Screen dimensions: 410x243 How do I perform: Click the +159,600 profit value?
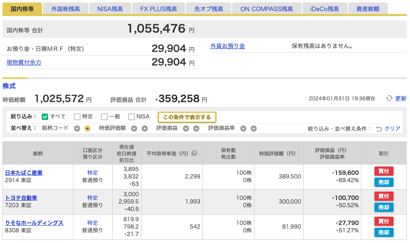pyautogui.click(x=345, y=173)
